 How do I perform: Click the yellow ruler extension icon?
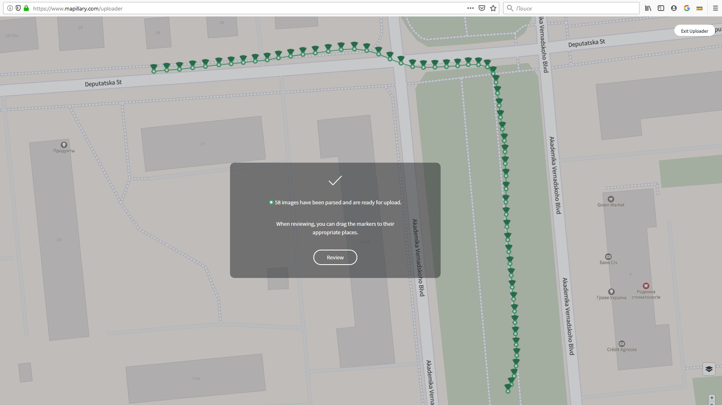pos(700,8)
